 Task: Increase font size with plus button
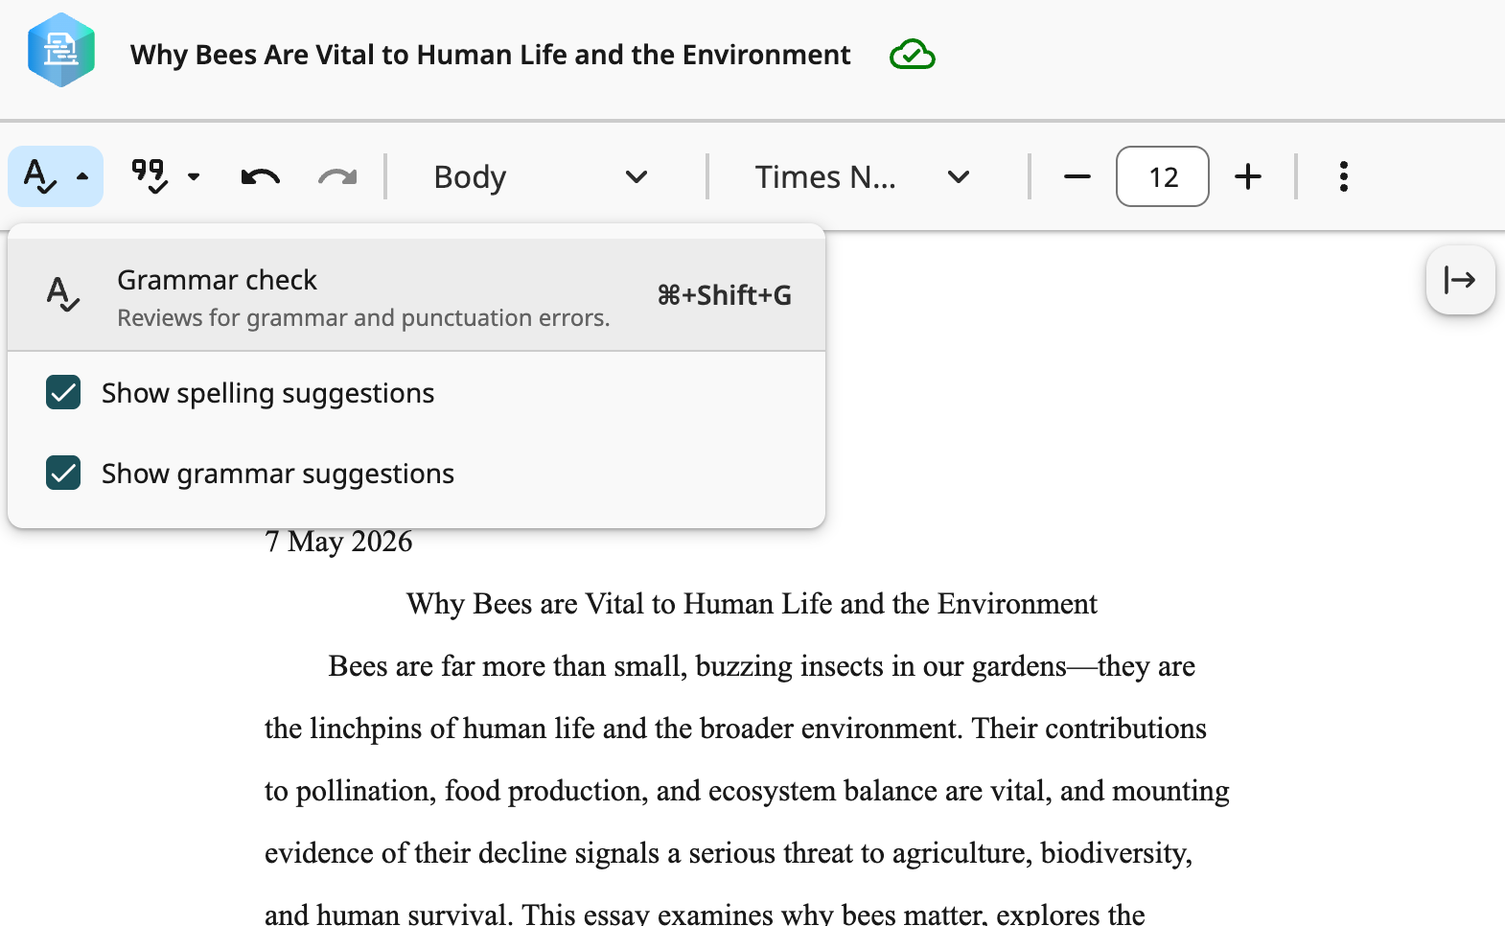(1248, 176)
